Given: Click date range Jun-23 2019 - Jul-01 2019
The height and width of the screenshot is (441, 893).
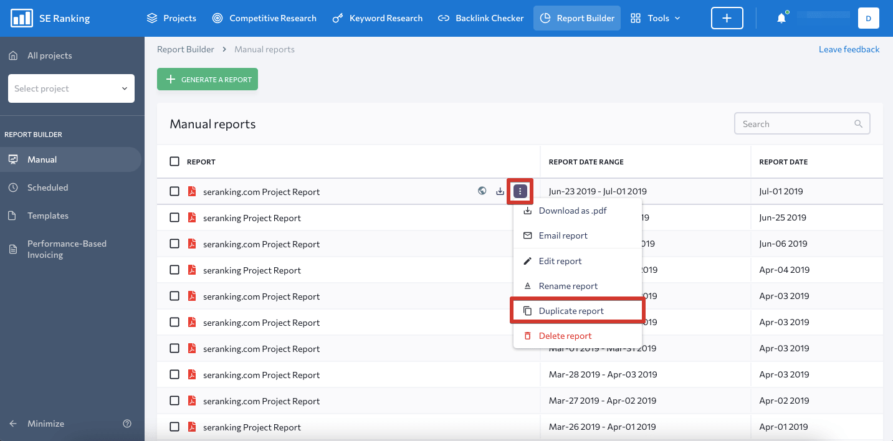Looking at the screenshot, I should [x=598, y=191].
